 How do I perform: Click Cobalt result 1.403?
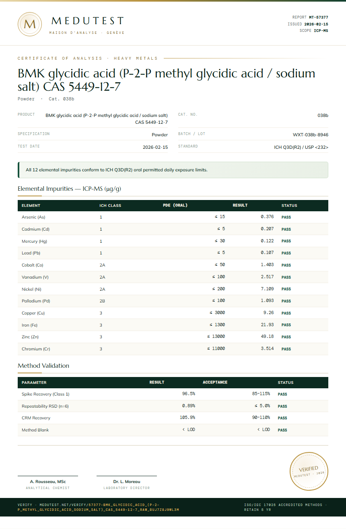click(x=267, y=265)
